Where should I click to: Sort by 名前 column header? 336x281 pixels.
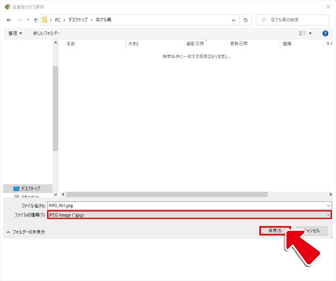point(71,44)
